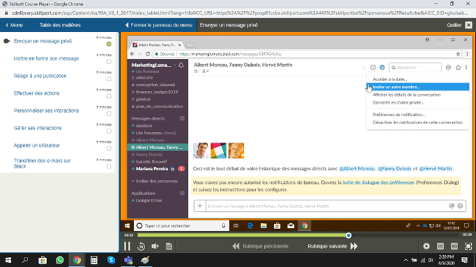Open lesson Appeler un utilisateur

coord(37,145)
